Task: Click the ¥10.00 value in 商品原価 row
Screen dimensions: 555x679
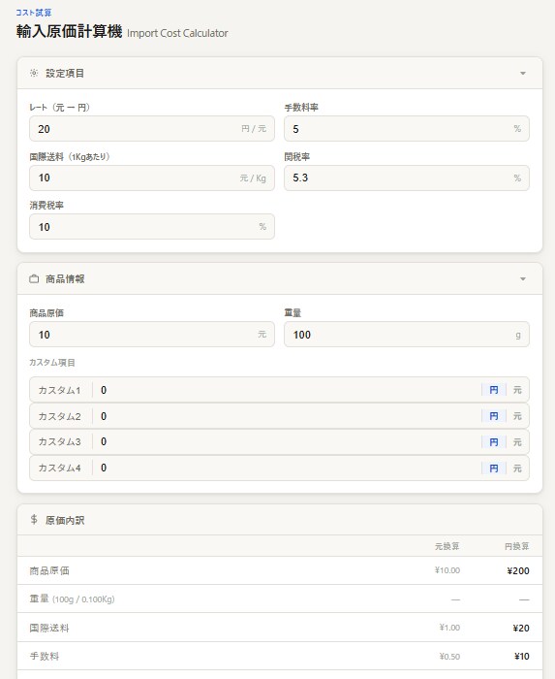Action: click(447, 570)
